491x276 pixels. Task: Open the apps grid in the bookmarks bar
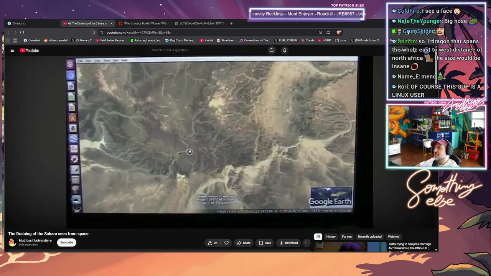coord(15,40)
